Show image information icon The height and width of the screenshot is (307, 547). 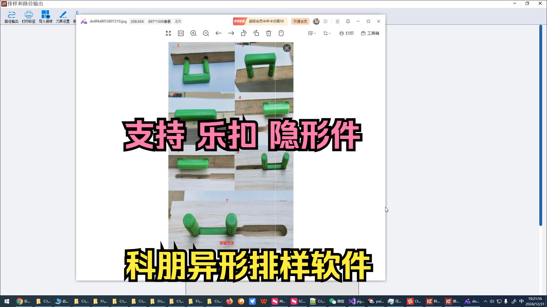[x=281, y=33]
